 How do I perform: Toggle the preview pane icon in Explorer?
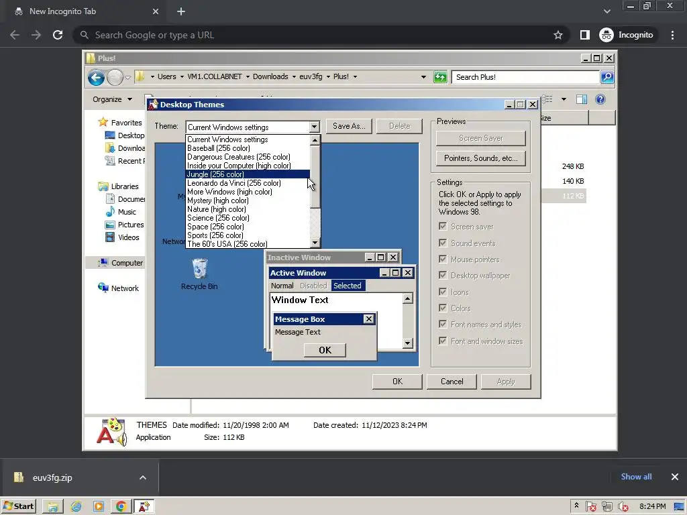[582, 99]
